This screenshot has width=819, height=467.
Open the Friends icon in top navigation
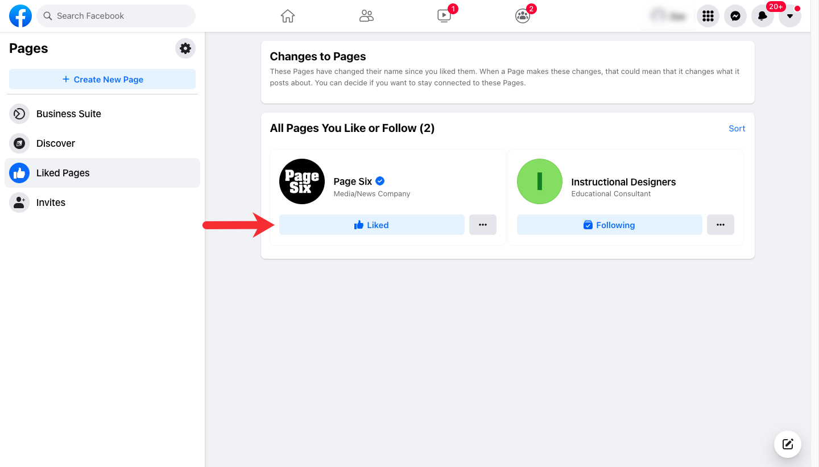click(x=366, y=16)
